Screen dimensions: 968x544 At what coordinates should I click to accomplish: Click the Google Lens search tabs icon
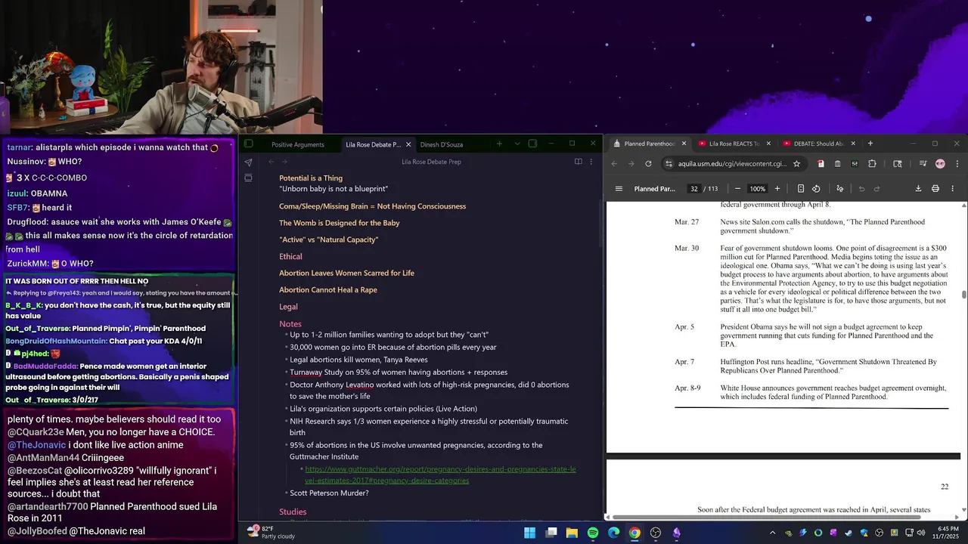[898, 164]
